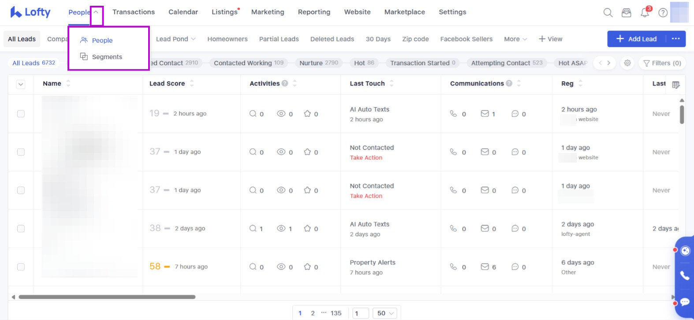
Task: Open the notifications bell icon
Action: click(645, 13)
